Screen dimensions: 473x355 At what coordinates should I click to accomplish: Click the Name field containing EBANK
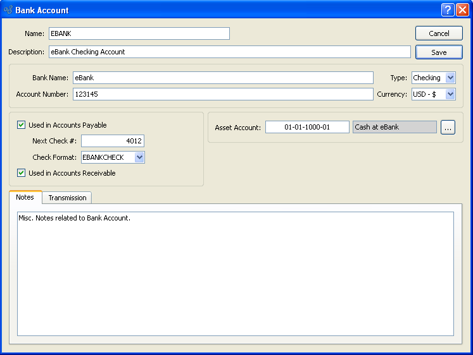139,33
